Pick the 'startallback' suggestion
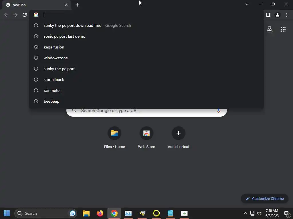293x219 pixels. coord(146,80)
